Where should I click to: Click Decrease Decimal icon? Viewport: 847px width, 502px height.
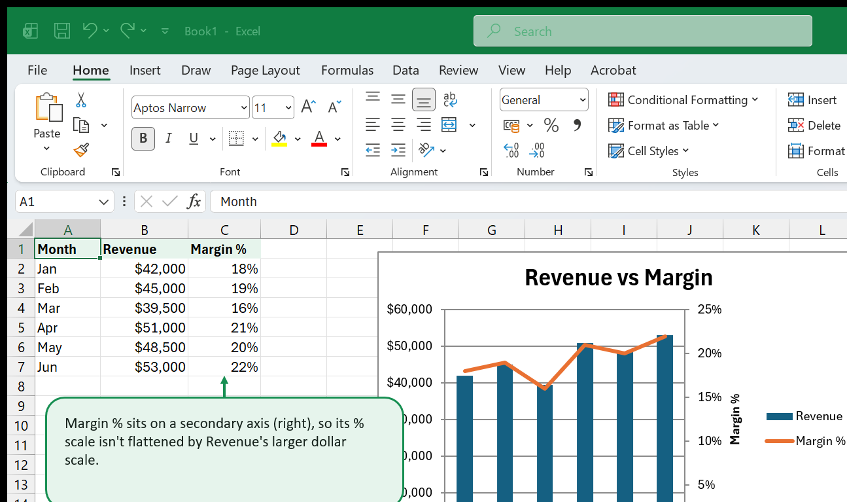[537, 151]
